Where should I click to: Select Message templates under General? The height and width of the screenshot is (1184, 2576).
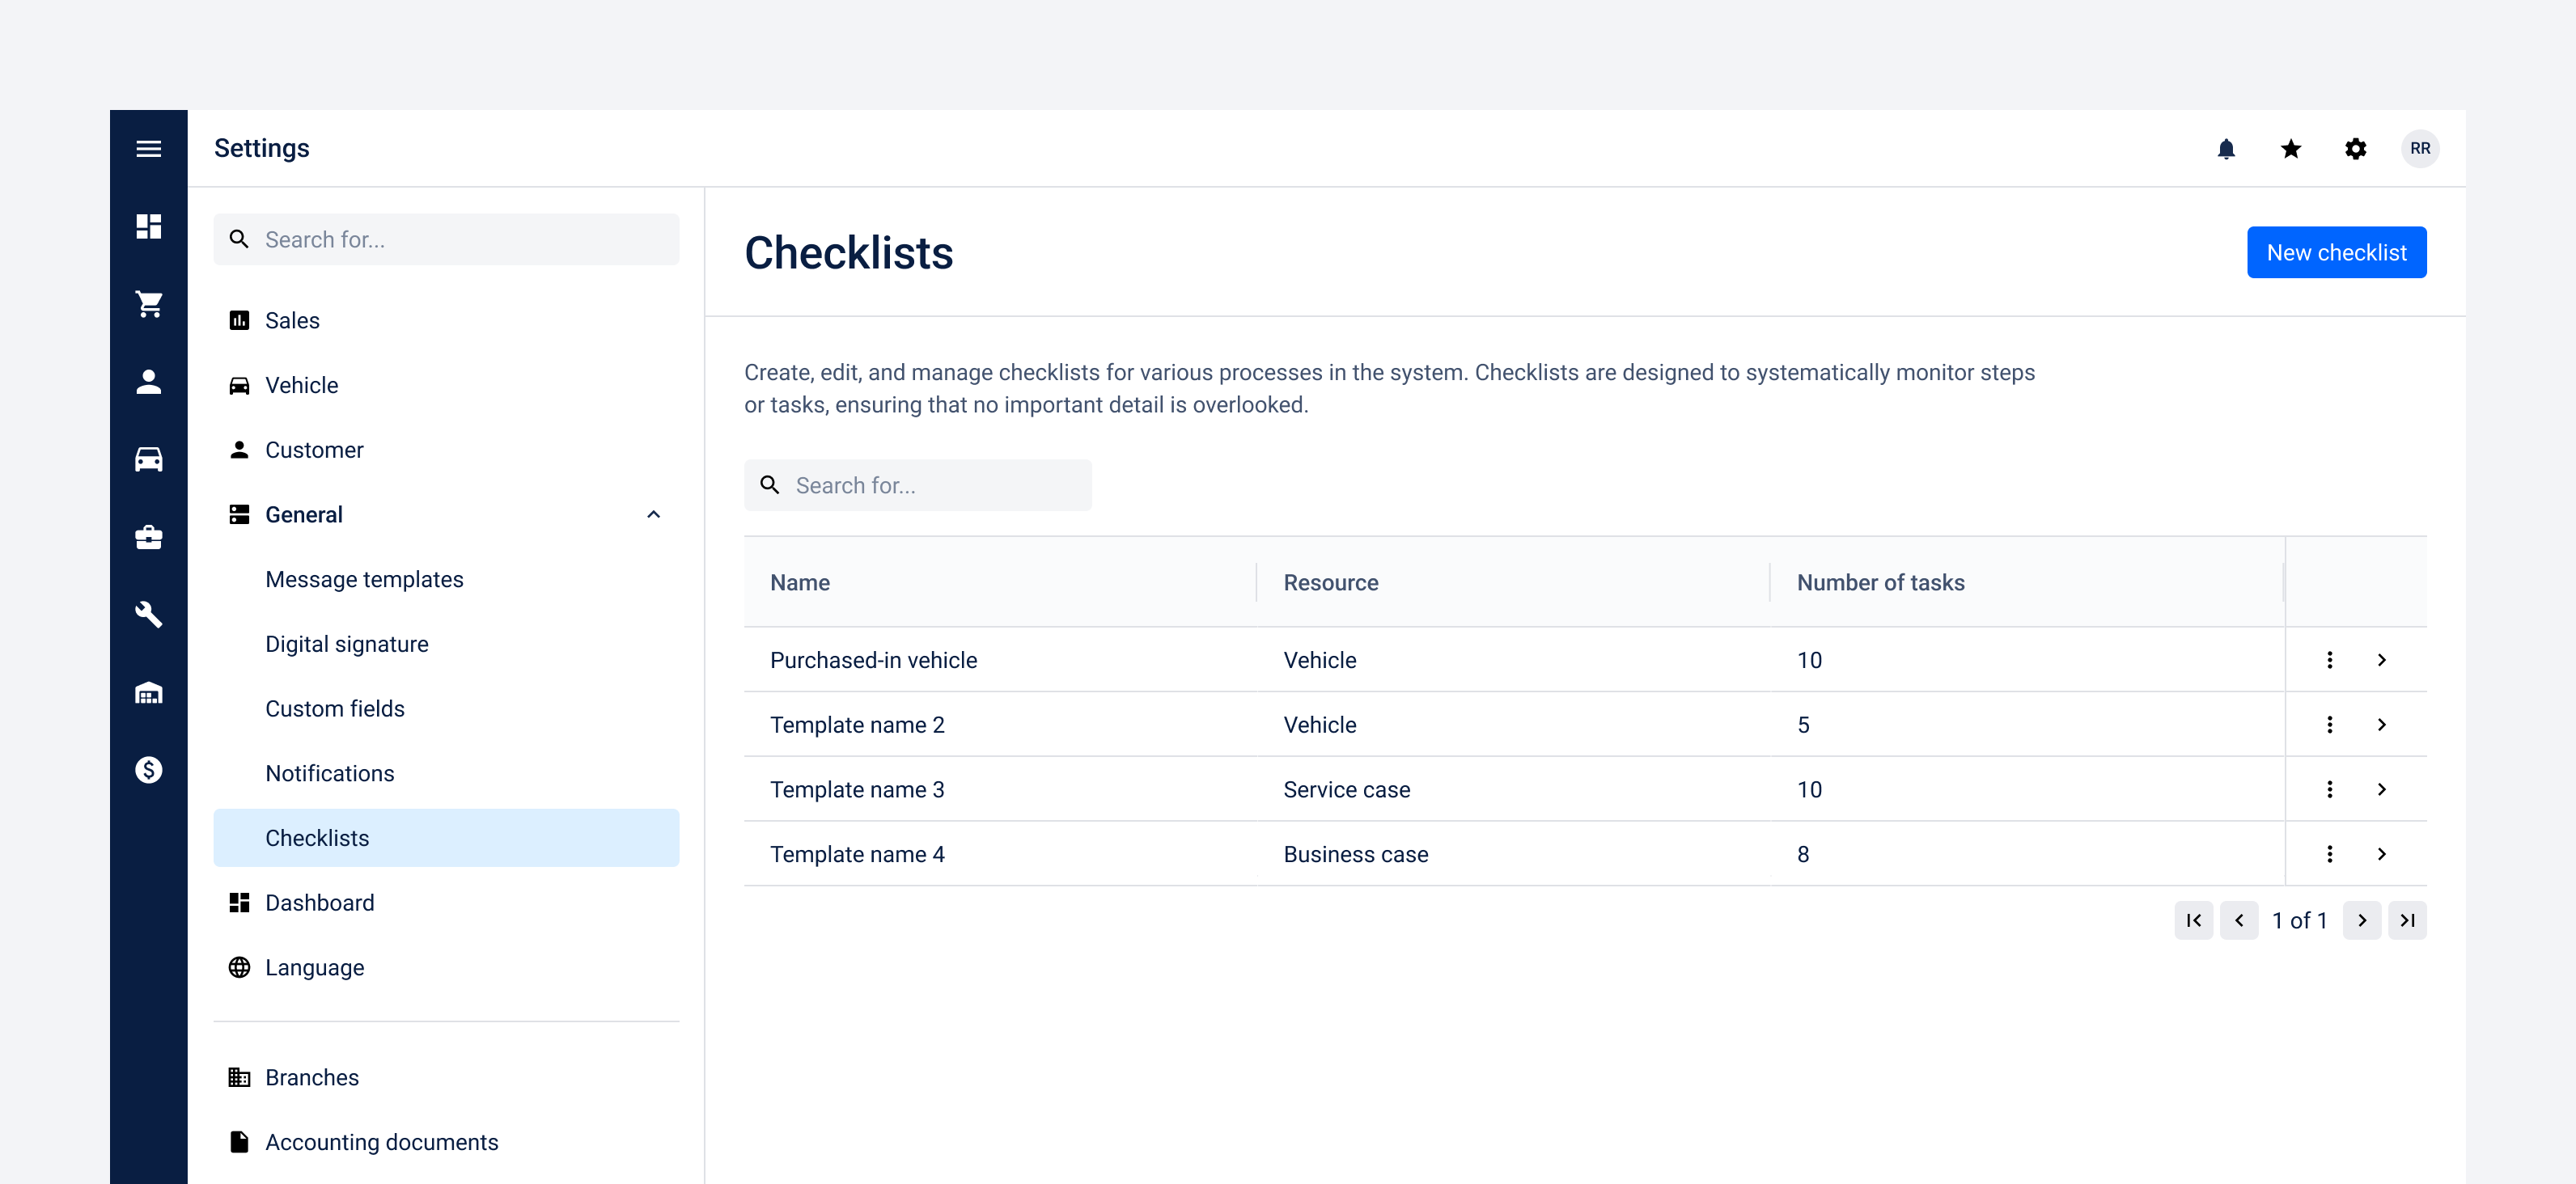pos(446,580)
